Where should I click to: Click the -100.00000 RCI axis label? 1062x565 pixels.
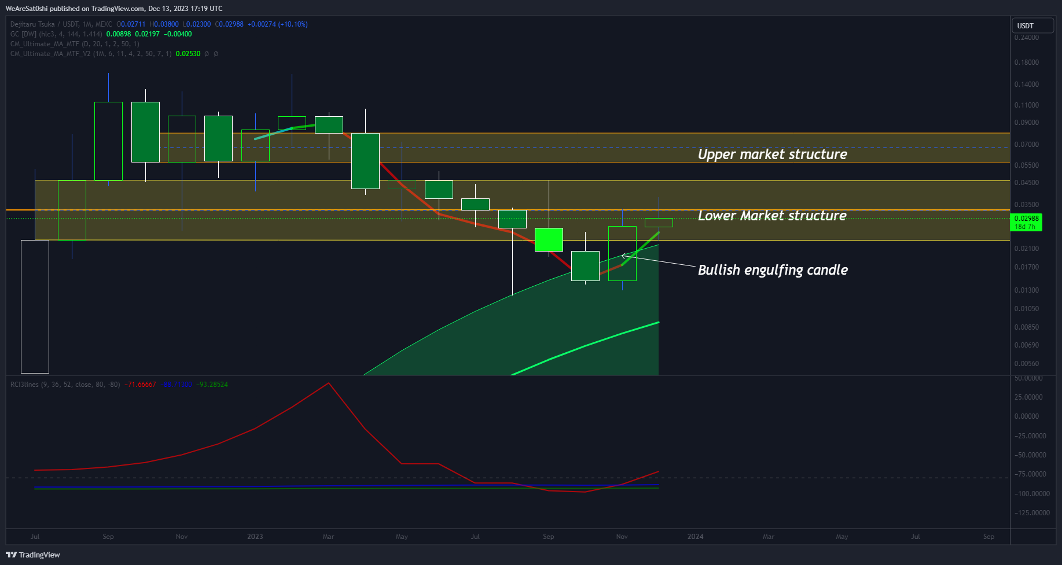tap(1032, 494)
